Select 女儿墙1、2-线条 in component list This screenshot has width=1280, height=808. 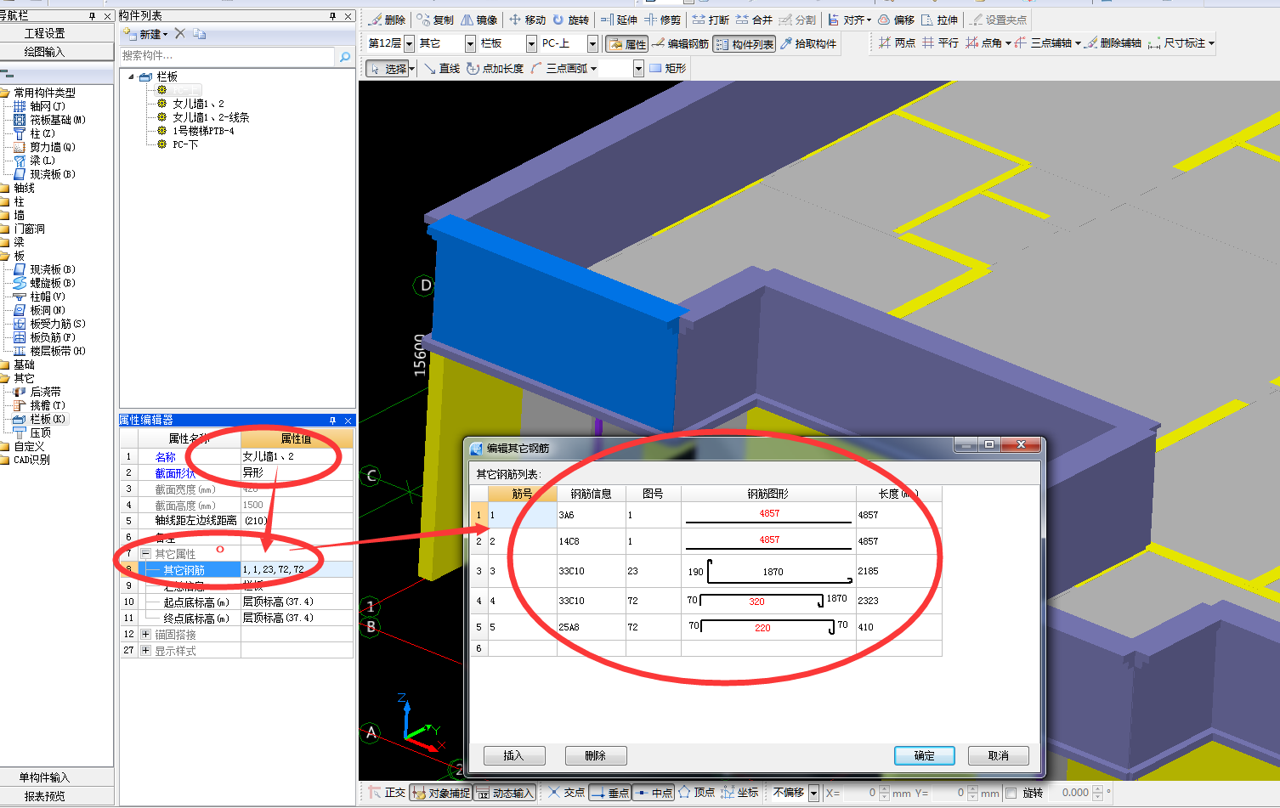(x=211, y=117)
